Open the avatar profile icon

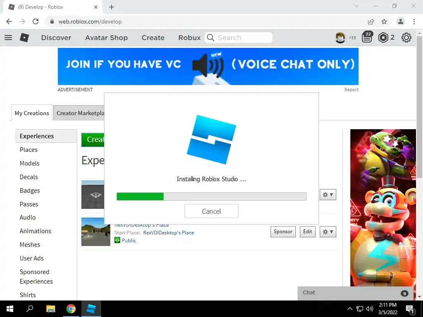(340, 38)
